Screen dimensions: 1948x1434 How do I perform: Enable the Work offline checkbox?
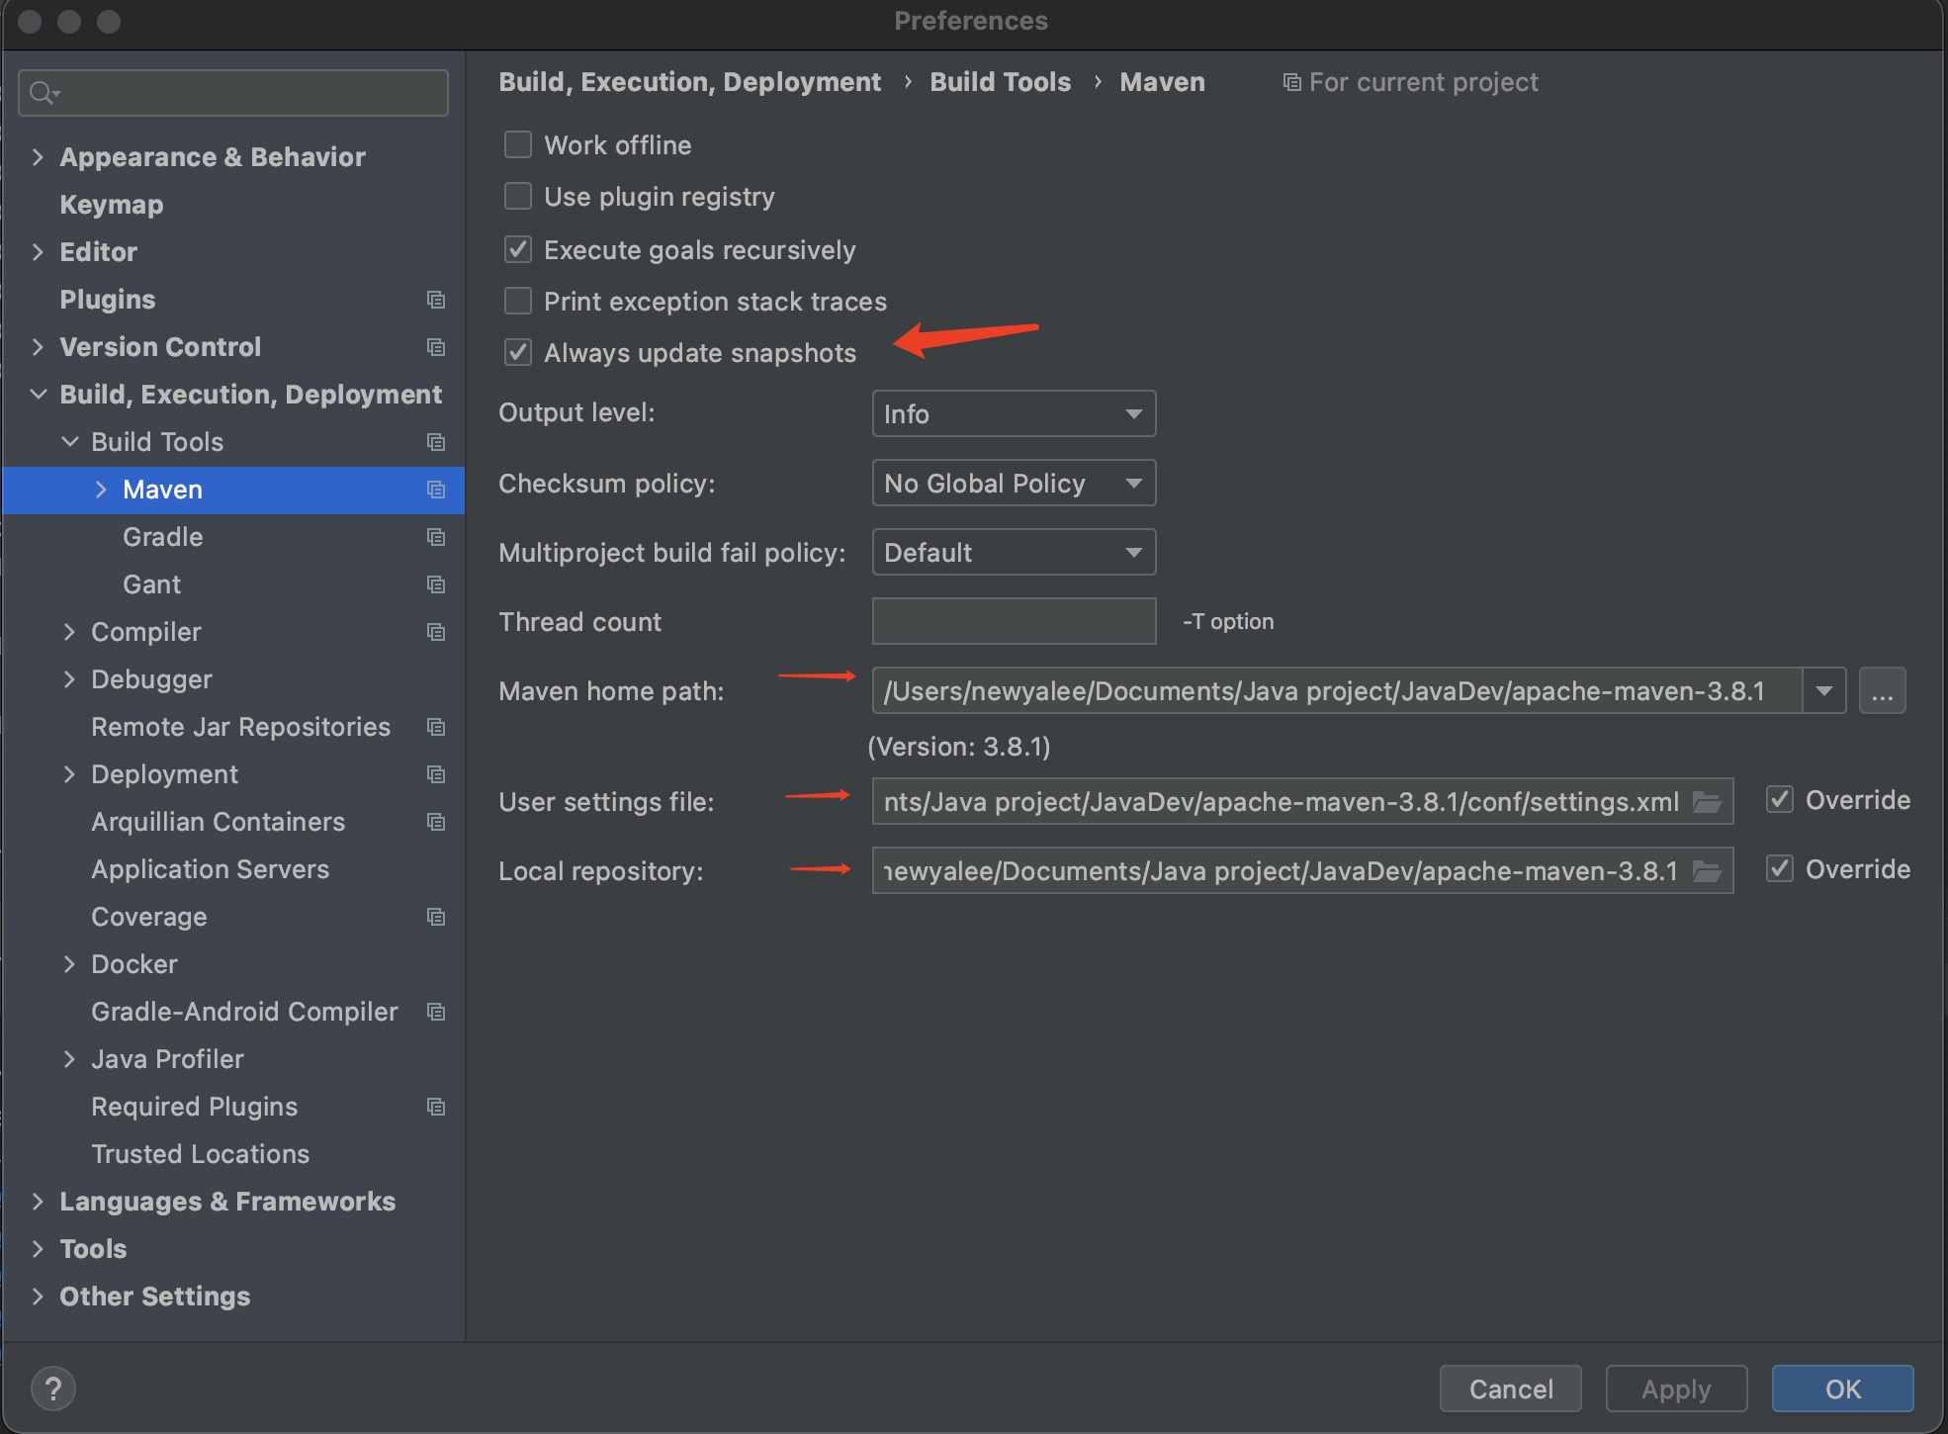[517, 144]
